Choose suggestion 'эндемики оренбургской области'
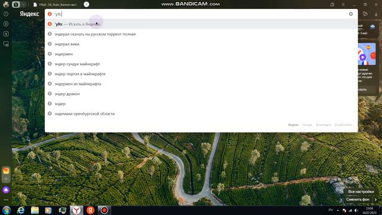 201,113
